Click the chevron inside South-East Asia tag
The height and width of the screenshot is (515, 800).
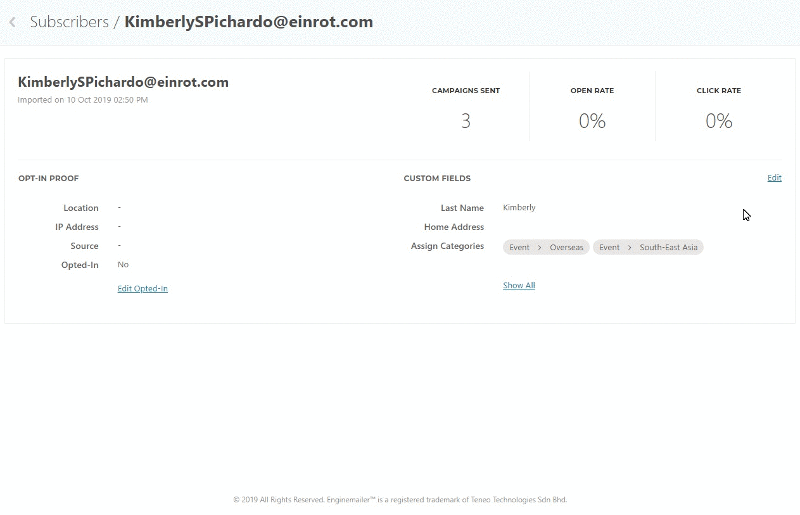630,248
